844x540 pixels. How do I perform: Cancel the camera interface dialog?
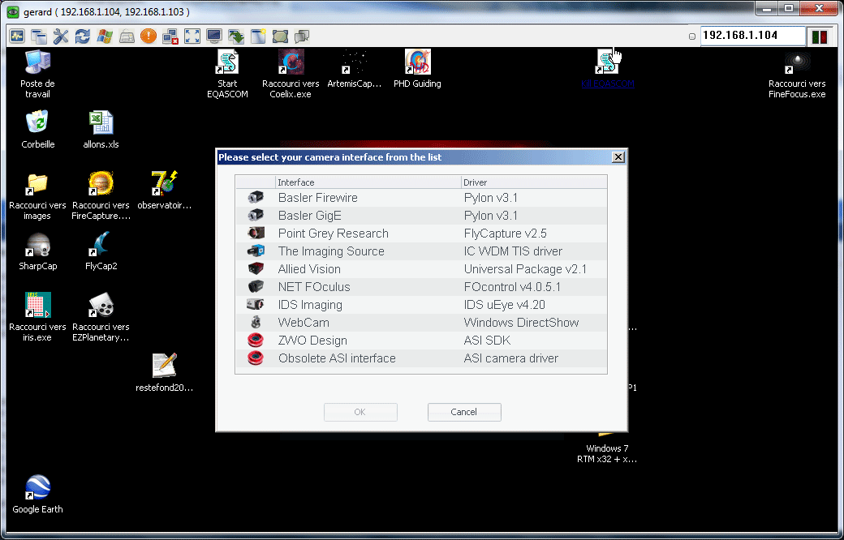[x=464, y=412]
